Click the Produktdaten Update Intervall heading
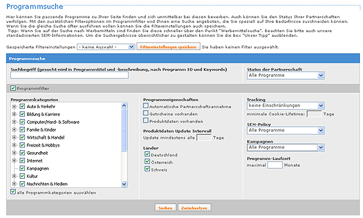The image size is (363, 218). 177,131
